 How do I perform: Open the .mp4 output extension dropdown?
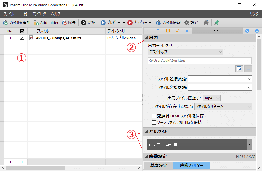point(212,98)
